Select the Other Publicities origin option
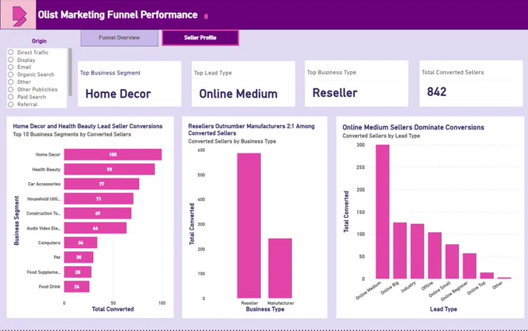Screen dimensions: 528x331 coord(11,89)
